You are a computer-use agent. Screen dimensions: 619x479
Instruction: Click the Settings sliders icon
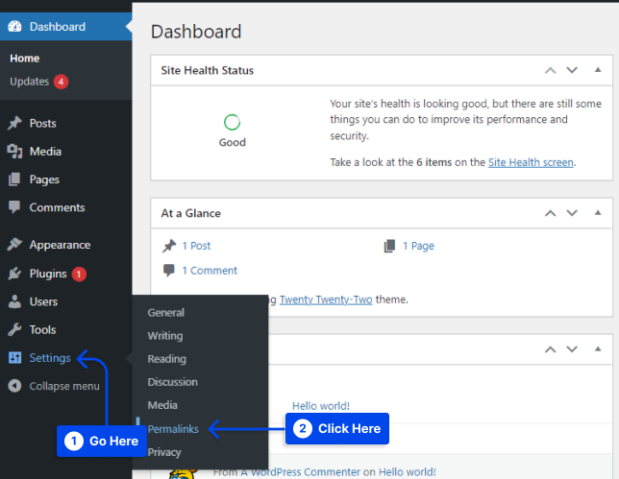tap(14, 358)
